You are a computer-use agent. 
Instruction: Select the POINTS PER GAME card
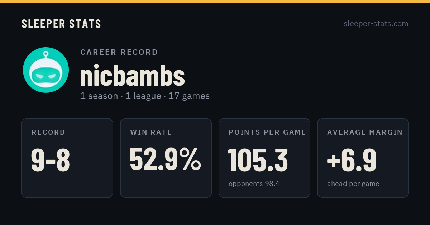tap(264, 158)
